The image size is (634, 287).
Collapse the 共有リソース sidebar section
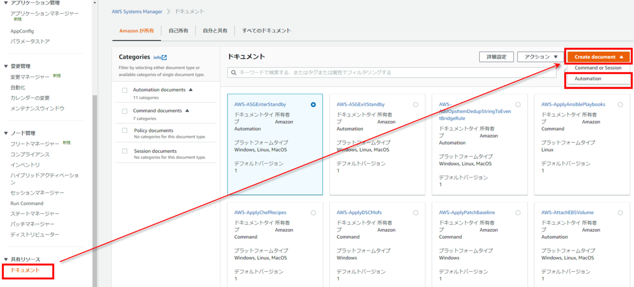tap(6, 260)
